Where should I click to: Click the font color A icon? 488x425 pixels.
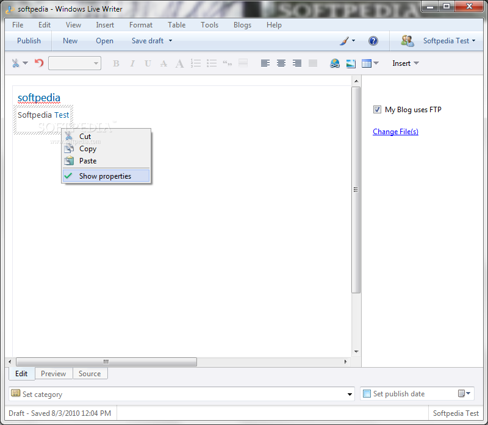[179, 63]
